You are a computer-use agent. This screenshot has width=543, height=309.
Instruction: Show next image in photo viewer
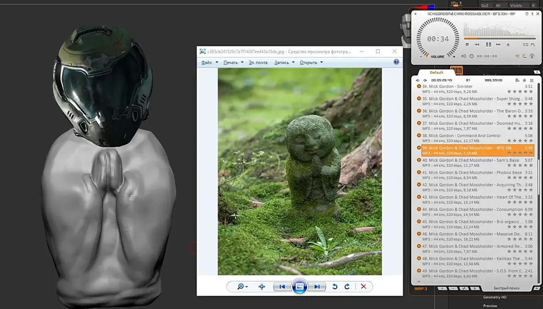point(317,286)
